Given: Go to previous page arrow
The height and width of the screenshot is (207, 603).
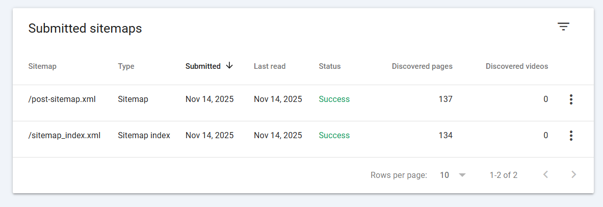Looking at the screenshot, I should point(545,175).
